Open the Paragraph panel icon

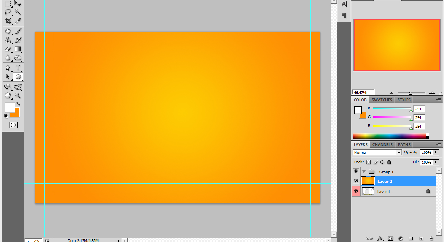[344, 15]
